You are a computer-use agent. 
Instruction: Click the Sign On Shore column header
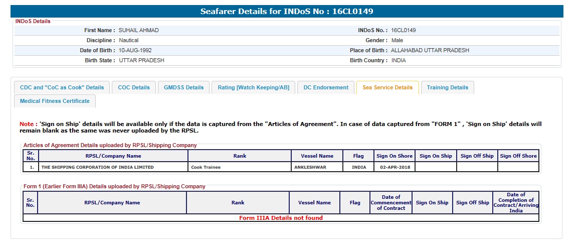pos(395,156)
